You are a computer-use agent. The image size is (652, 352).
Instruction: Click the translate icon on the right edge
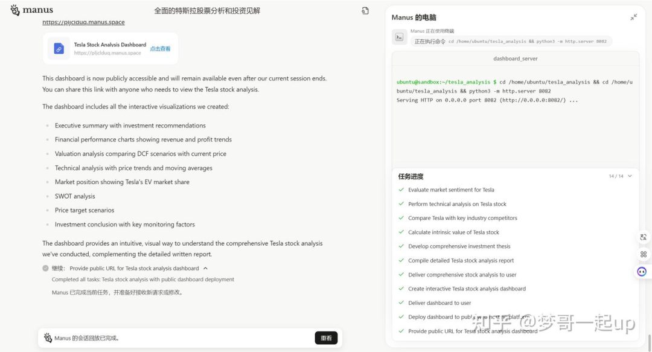coord(644,237)
